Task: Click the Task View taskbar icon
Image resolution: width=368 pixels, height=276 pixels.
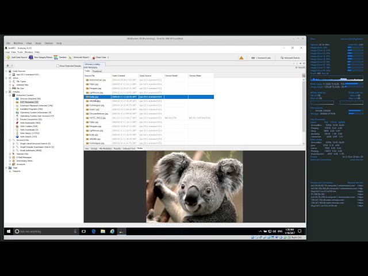Action: pyautogui.click(x=83, y=231)
